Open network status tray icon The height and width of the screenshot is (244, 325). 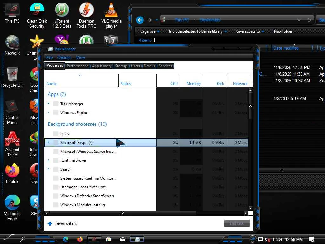click(260, 240)
